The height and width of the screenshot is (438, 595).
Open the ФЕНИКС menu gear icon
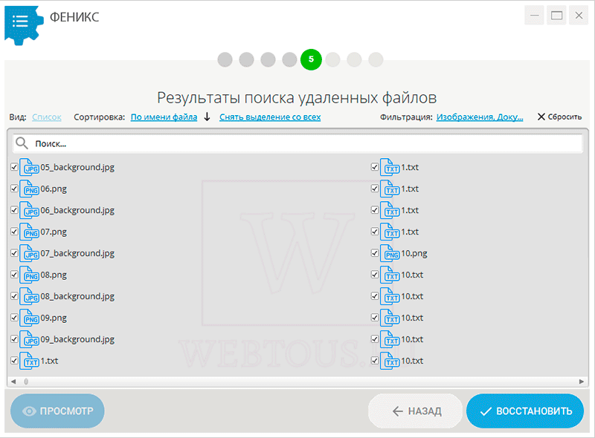(23, 24)
